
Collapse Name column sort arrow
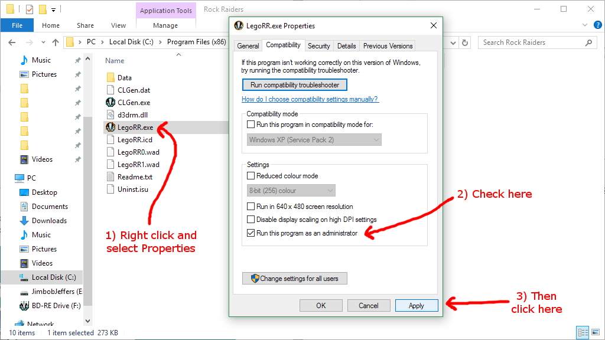178,55
